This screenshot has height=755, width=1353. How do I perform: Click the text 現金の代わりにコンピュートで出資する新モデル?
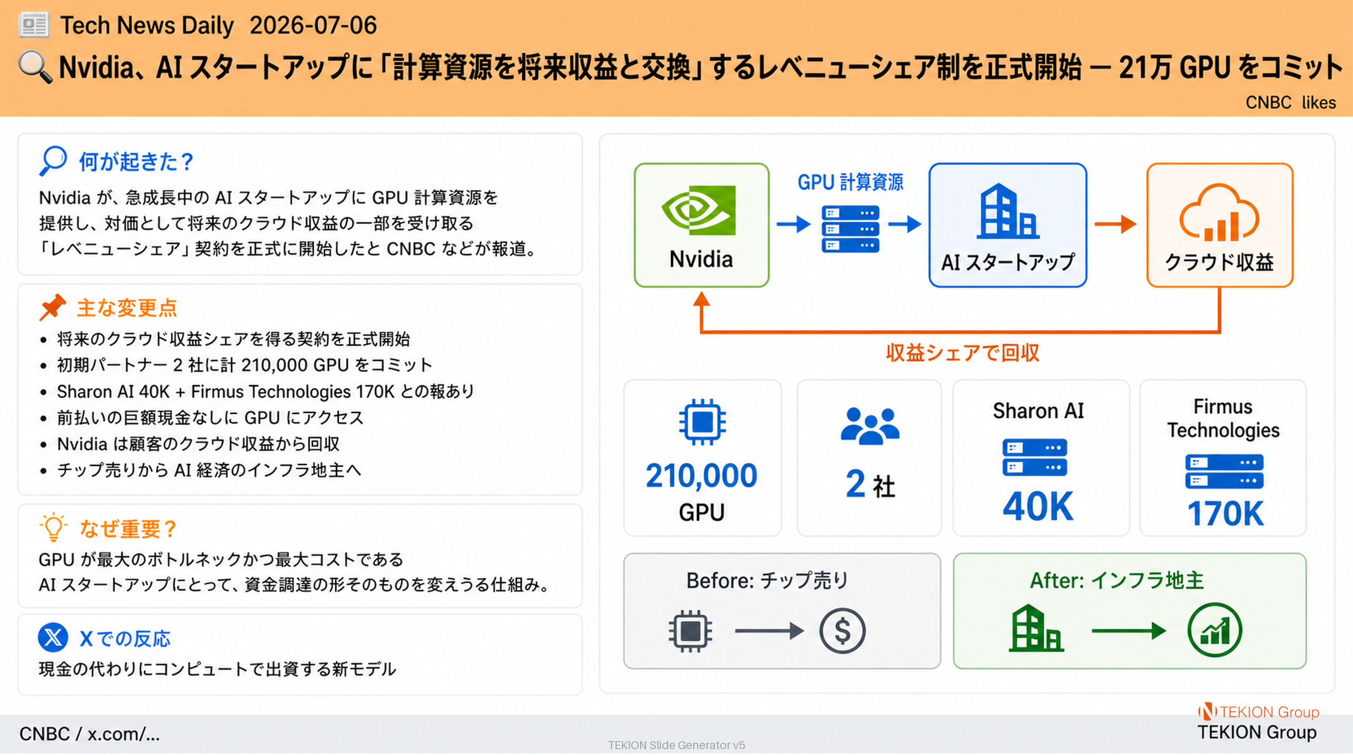pyautogui.click(x=217, y=669)
